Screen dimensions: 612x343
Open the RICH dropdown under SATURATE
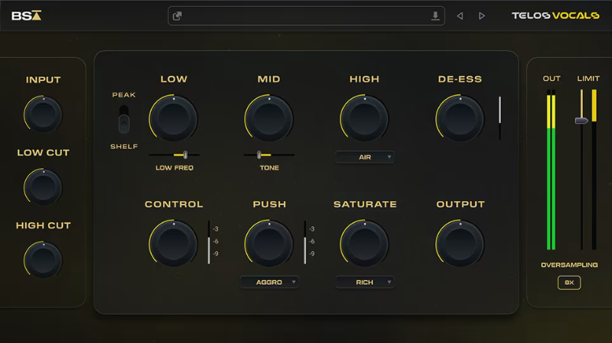click(x=365, y=282)
